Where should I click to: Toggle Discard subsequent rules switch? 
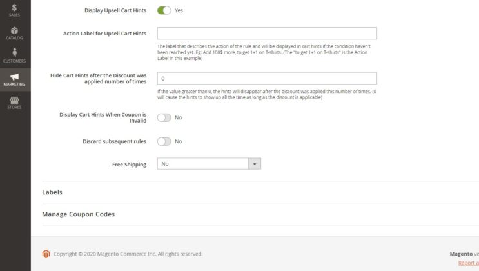(164, 141)
